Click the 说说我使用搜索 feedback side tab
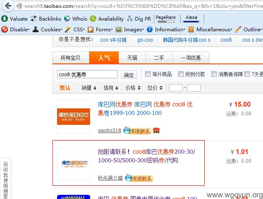263x199 pixels. tap(5, 178)
